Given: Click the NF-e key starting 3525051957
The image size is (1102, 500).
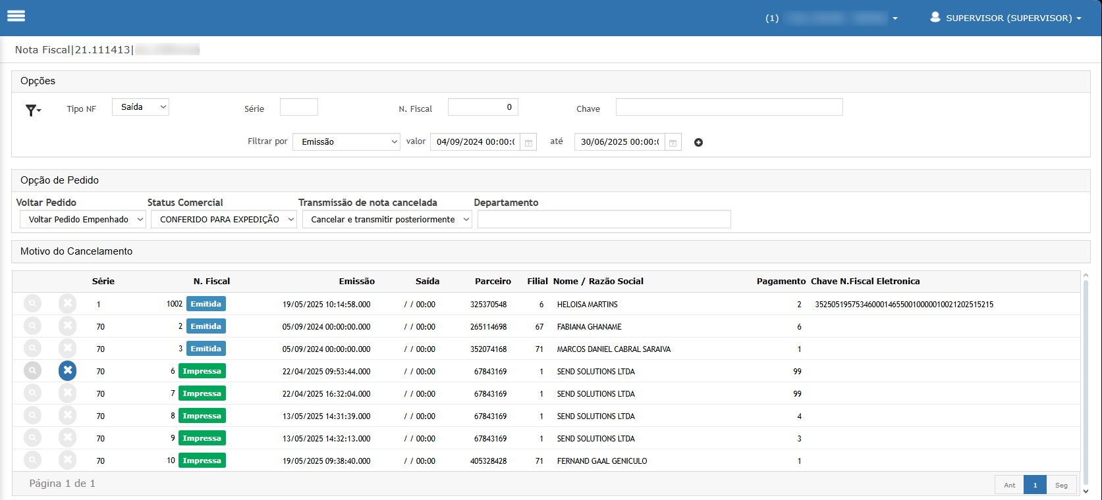Looking at the screenshot, I should 904,304.
